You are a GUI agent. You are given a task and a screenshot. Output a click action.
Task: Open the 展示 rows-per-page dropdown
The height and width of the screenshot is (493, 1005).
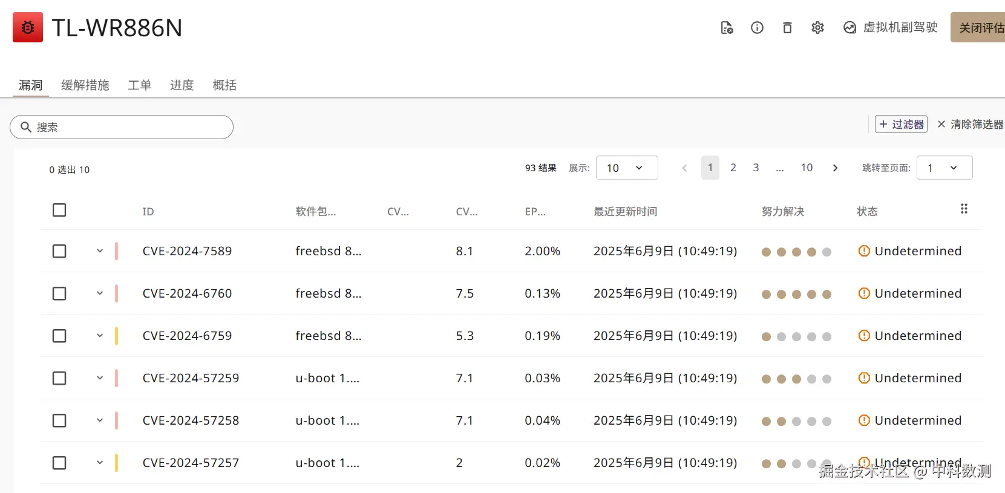627,168
